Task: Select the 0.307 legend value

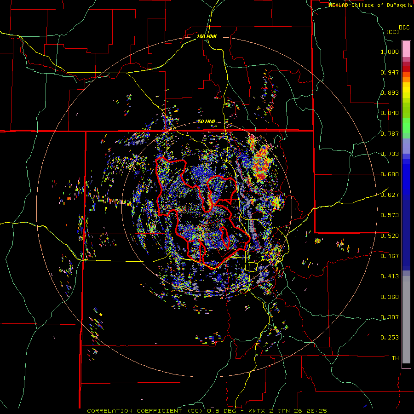Action: [x=390, y=317]
